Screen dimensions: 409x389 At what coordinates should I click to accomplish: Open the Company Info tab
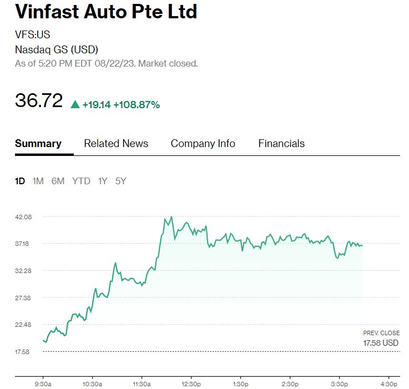(203, 144)
